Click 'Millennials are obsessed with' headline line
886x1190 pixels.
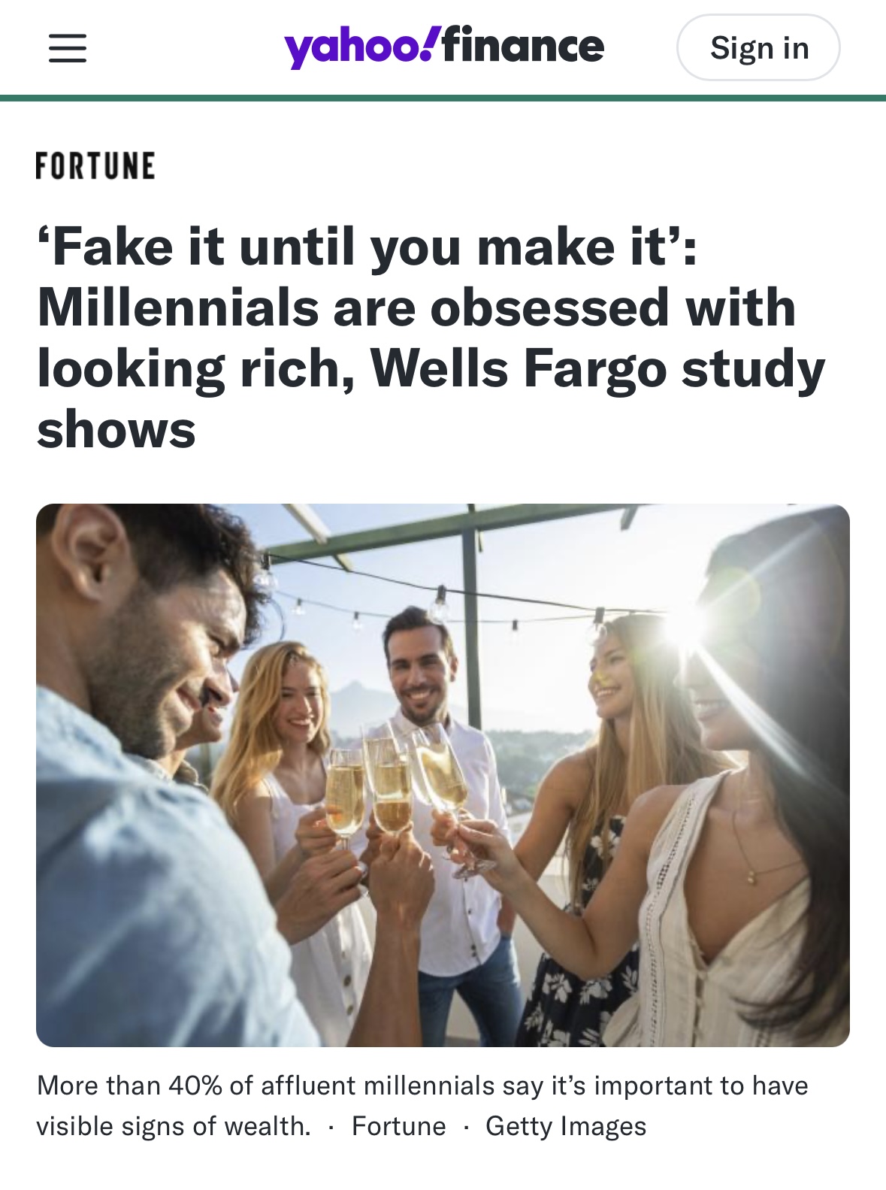click(x=416, y=307)
